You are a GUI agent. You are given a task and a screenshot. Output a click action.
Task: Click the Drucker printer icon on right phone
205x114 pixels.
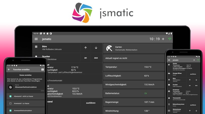(169, 85)
